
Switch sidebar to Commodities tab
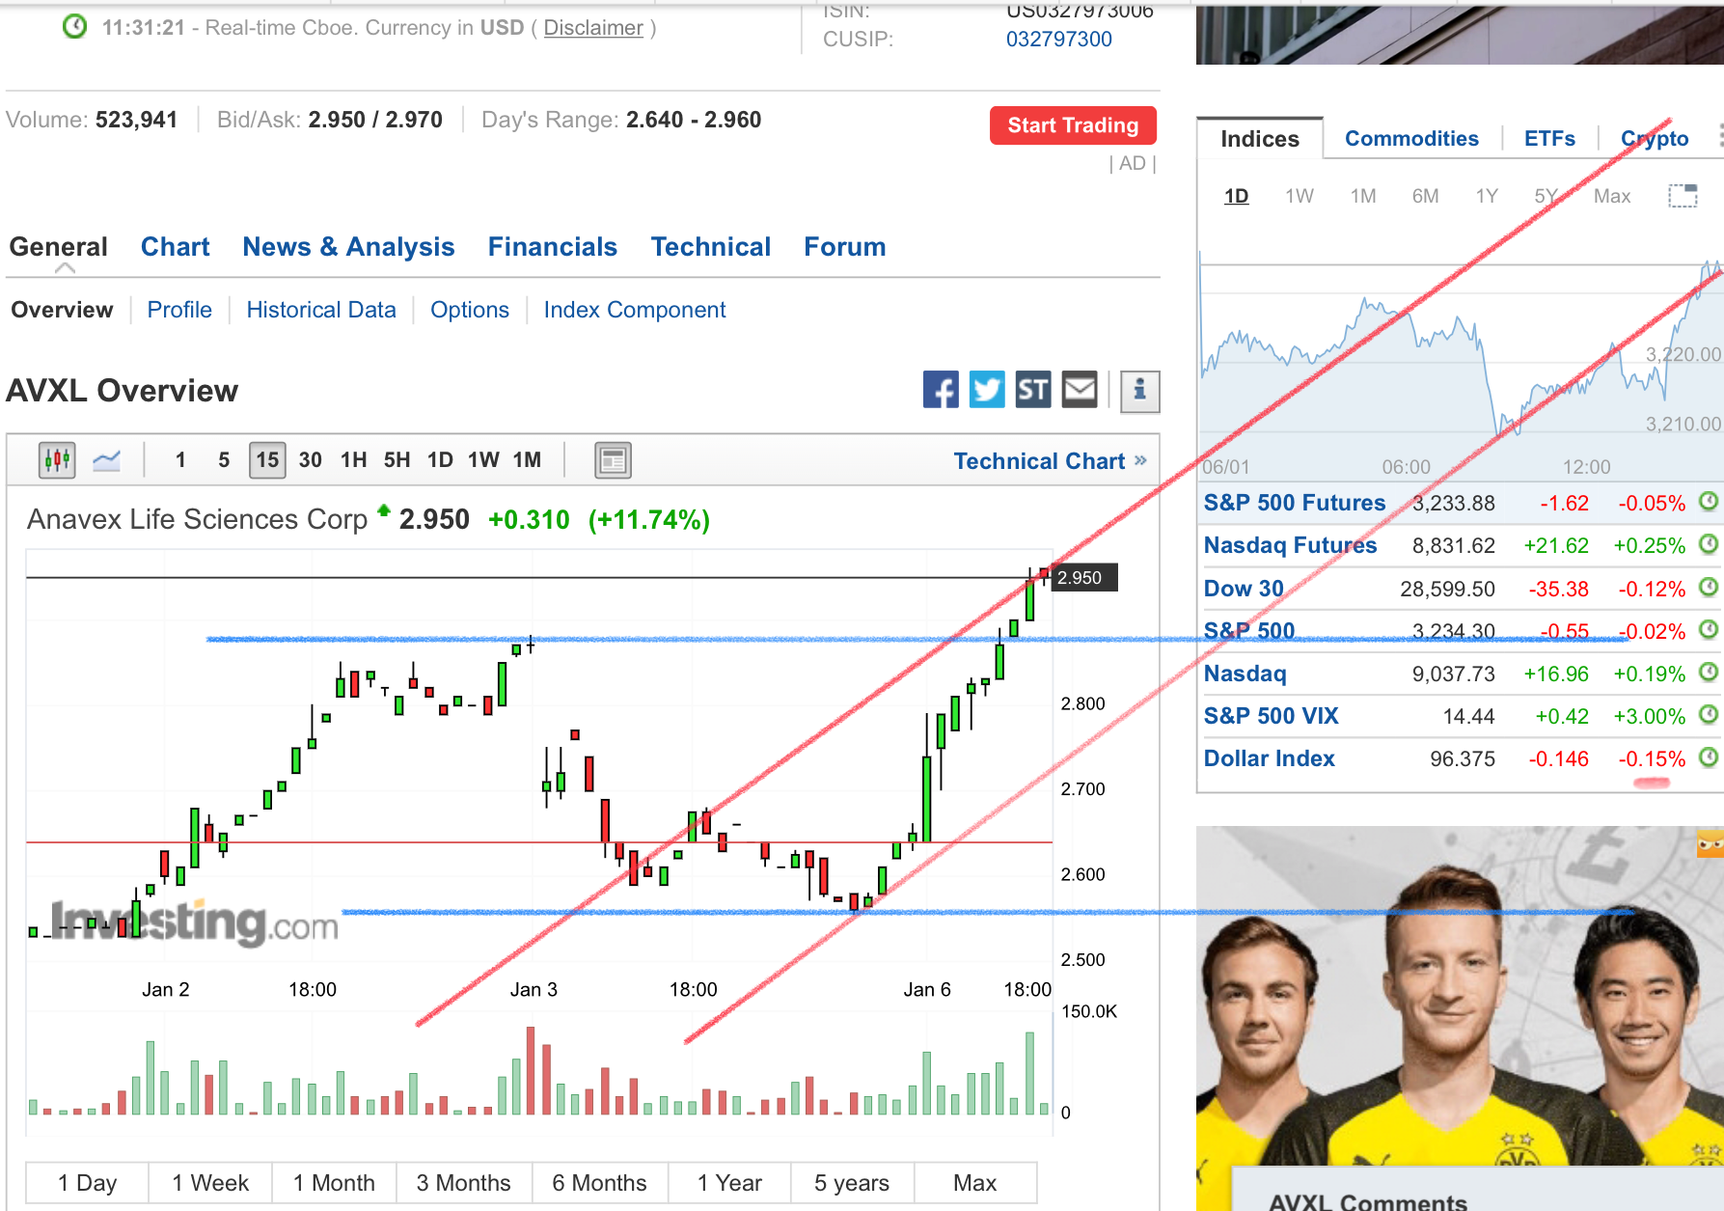(x=1411, y=139)
